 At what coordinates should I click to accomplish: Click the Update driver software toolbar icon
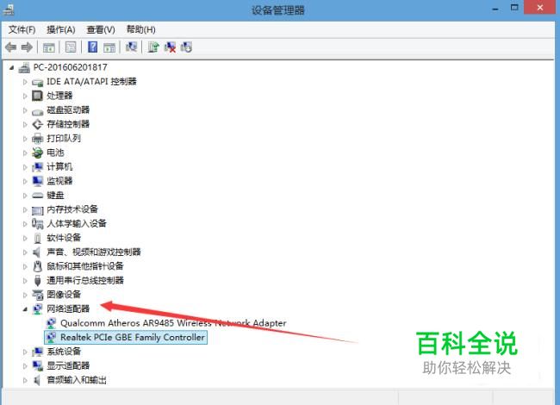[153, 47]
